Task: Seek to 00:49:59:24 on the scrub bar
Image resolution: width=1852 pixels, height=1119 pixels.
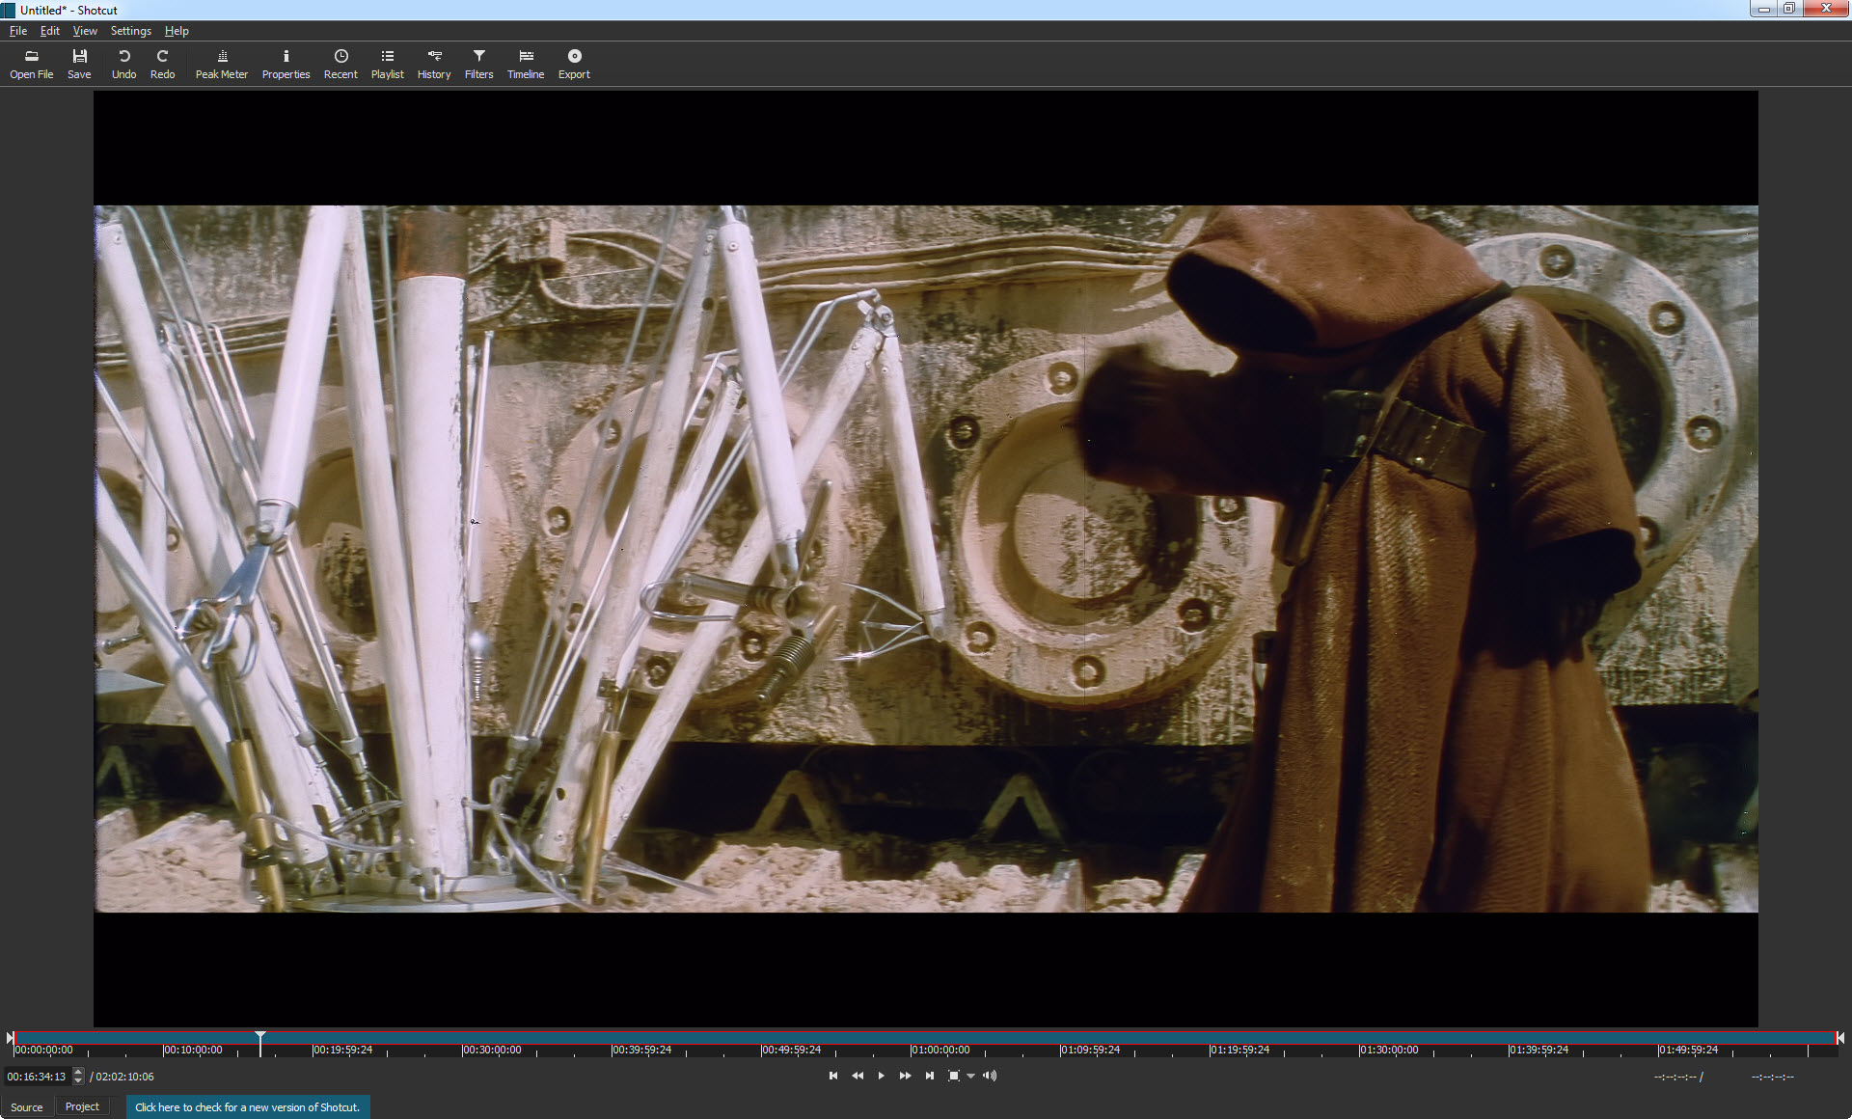Action: coord(790,1050)
